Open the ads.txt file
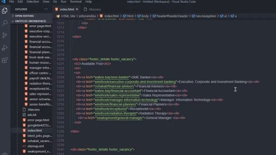 [32, 115]
